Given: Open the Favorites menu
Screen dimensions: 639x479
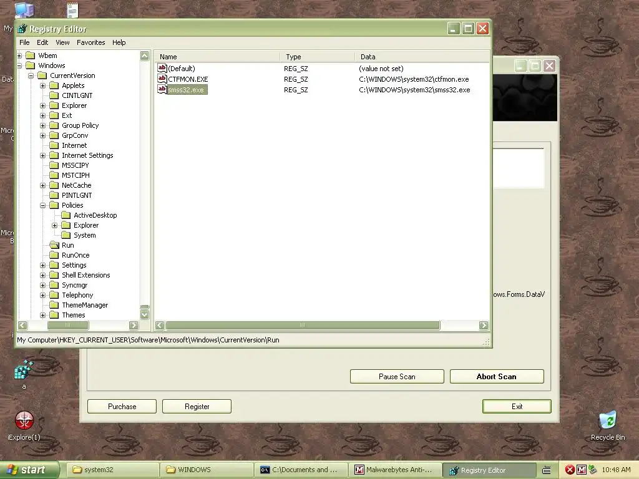Looking at the screenshot, I should click(x=91, y=42).
